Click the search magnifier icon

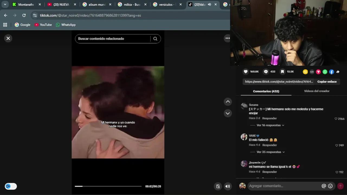point(155,39)
